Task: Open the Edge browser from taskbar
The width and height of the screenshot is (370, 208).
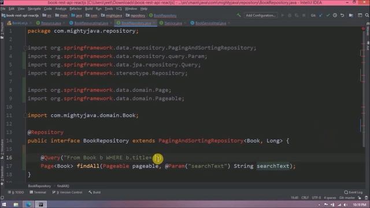Action: (x=28, y=205)
